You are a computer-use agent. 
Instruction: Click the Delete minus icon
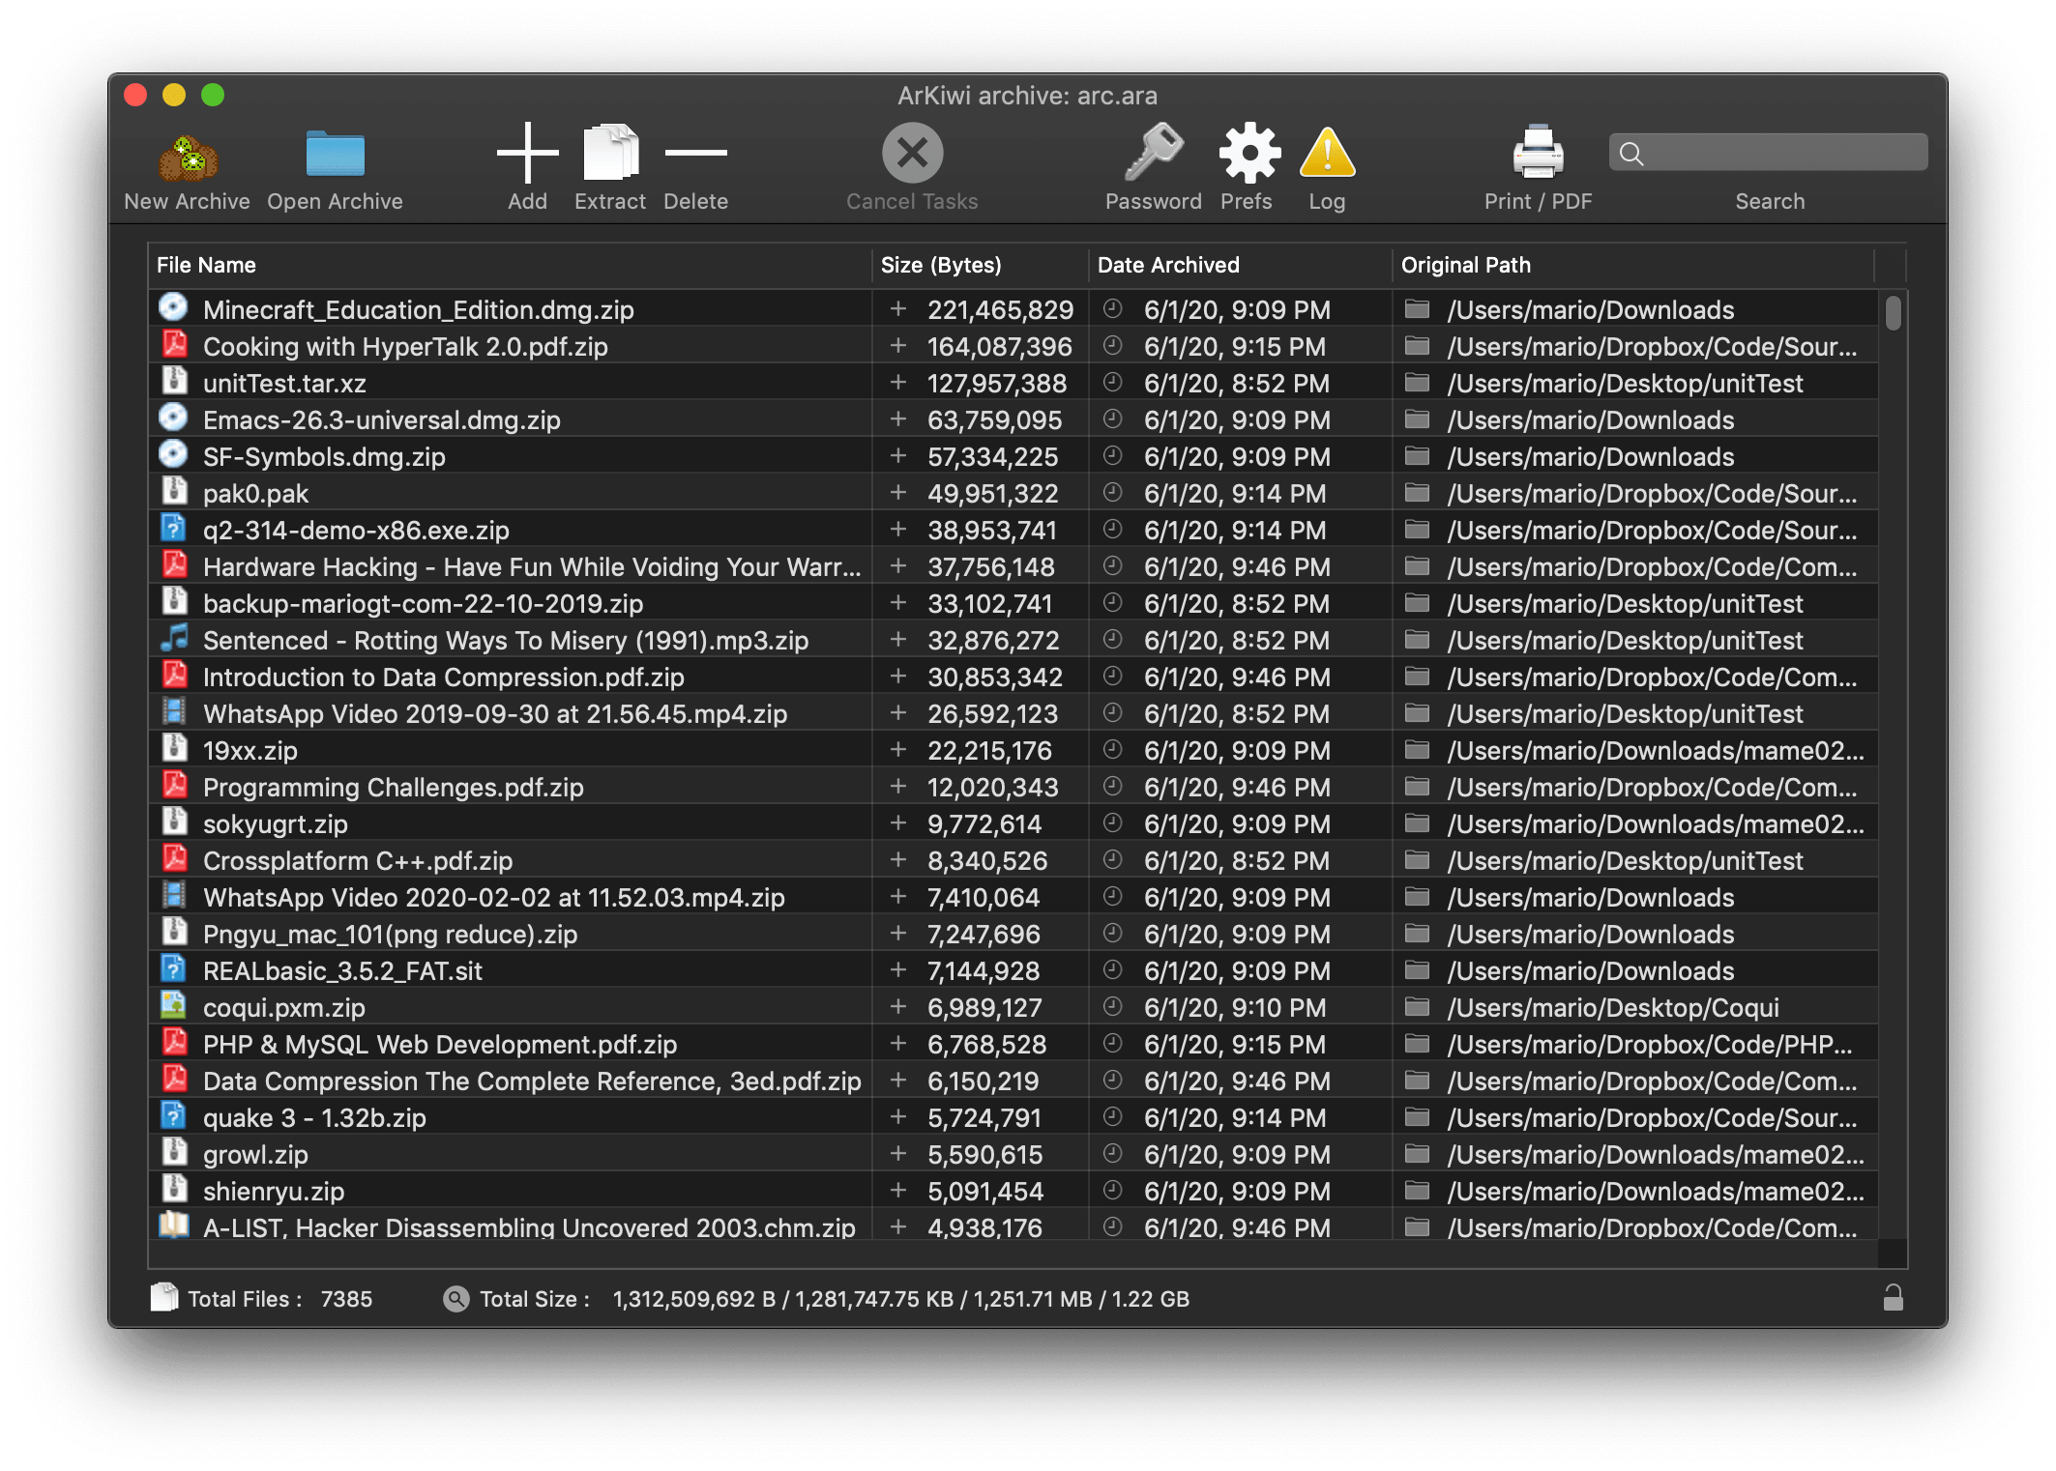click(x=695, y=153)
